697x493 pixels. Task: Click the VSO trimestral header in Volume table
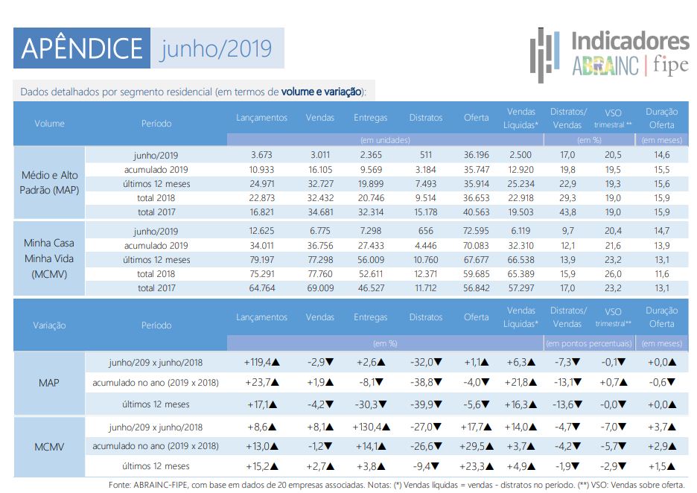[613, 118]
